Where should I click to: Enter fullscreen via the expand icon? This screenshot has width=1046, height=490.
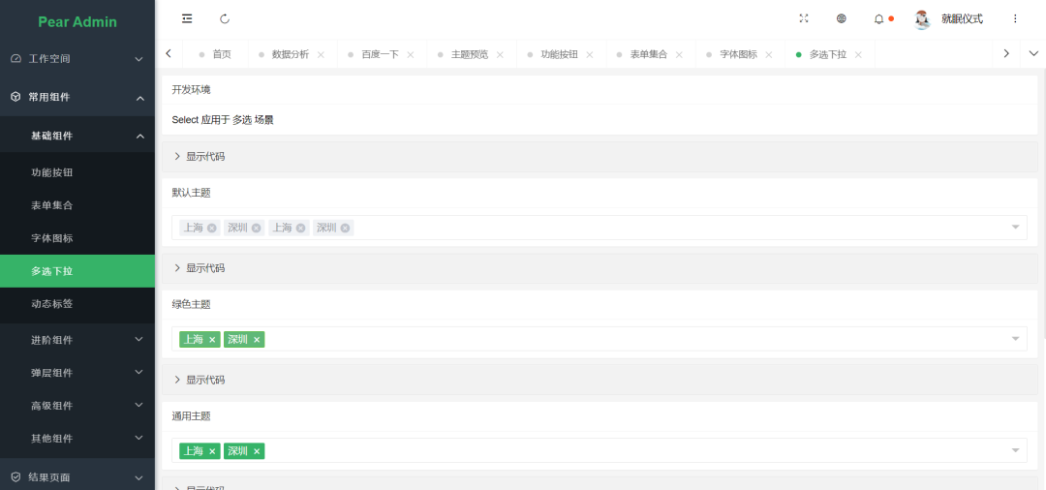(804, 18)
